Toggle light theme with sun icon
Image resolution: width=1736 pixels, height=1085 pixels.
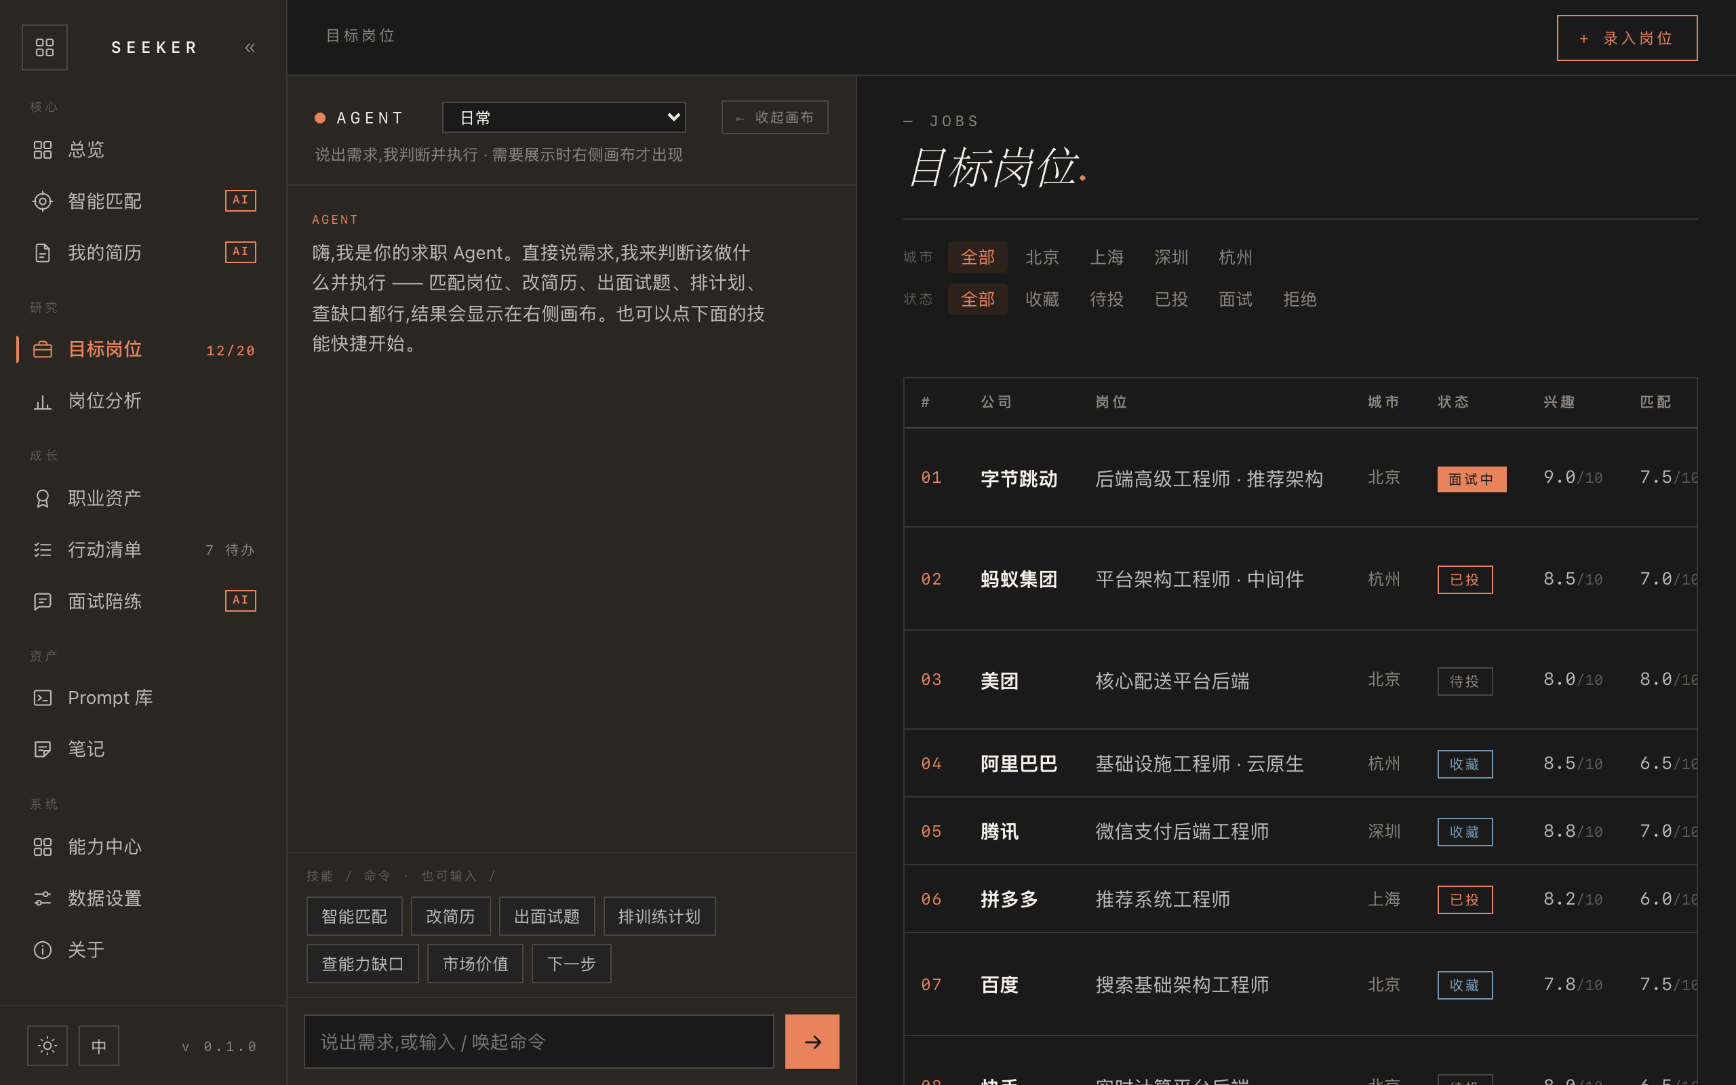pyautogui.click(x=47, y=1046)
